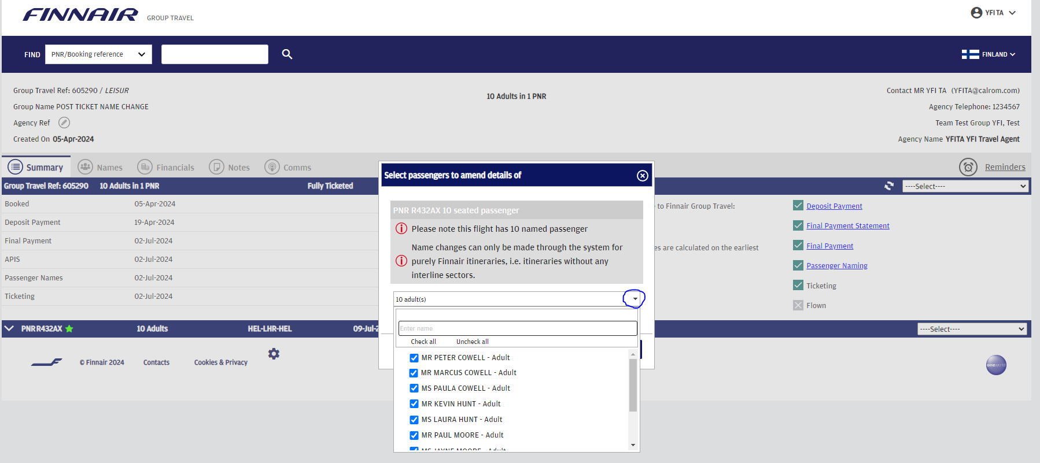Open the Deposit Payment link
The width and height of the screenshot is (1040, 463).
coord(834,206)
